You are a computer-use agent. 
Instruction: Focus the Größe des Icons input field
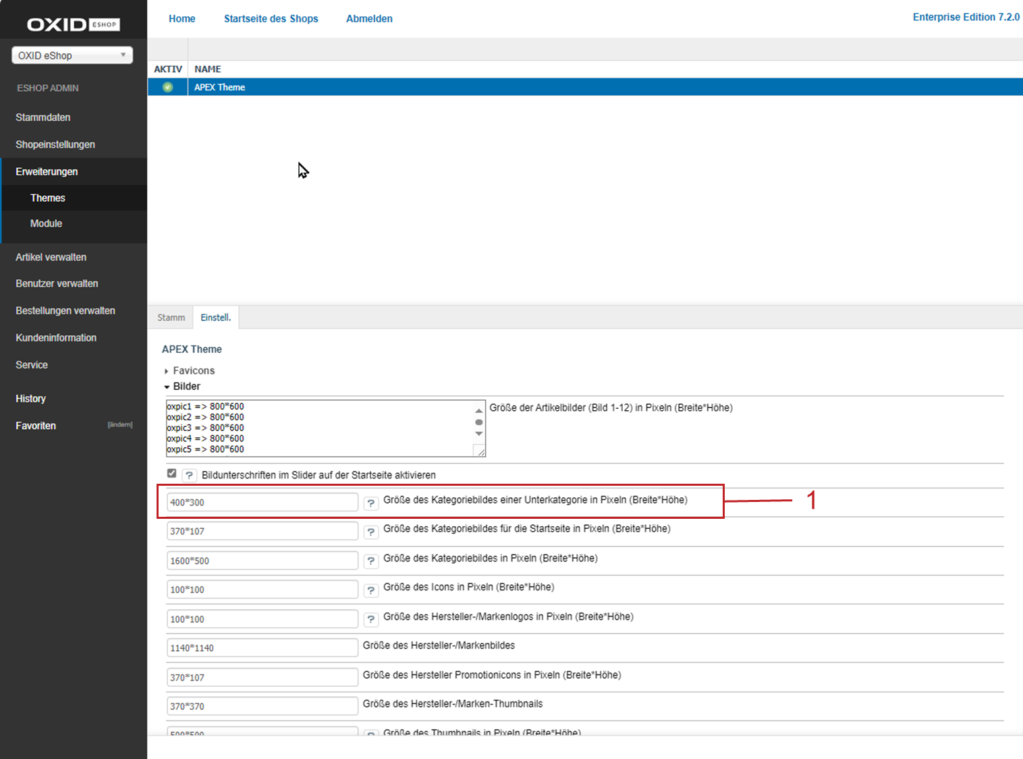pyautogui.click(x=262, y=589)
